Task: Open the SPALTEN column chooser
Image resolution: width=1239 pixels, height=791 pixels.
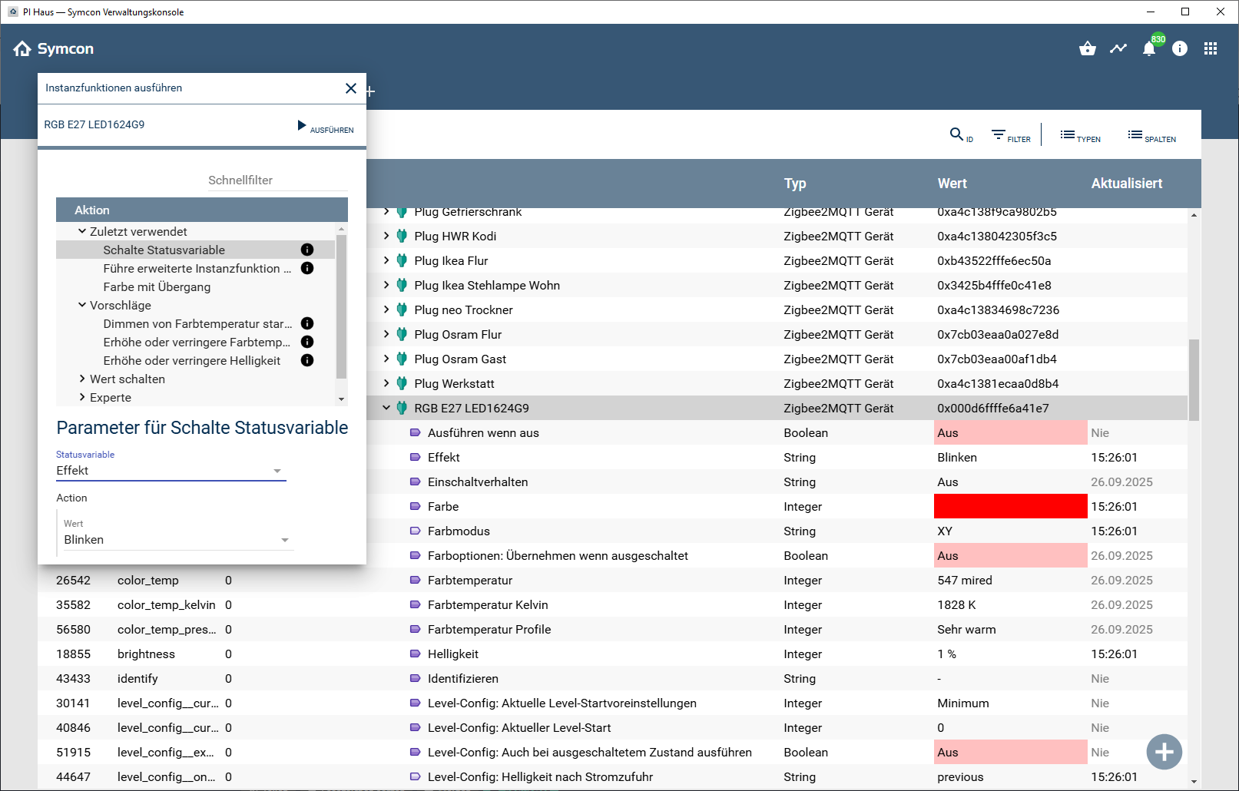Action: point(1151,135)
